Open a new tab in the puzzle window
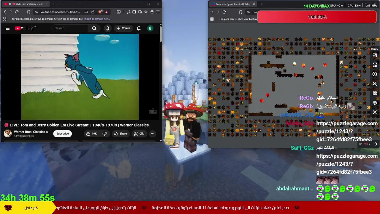 pyautogui.click(x=261, y=4)
